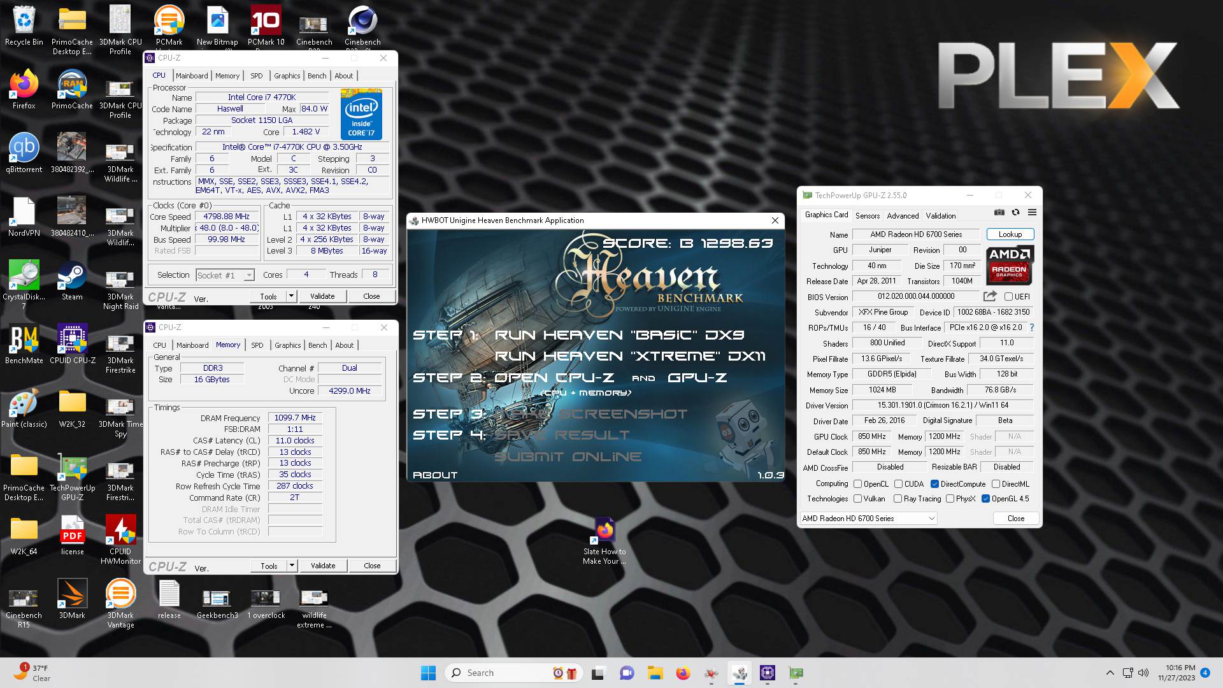Launch Firefox from the desktop
The image size is (1223, 688).
coord(24,89)
